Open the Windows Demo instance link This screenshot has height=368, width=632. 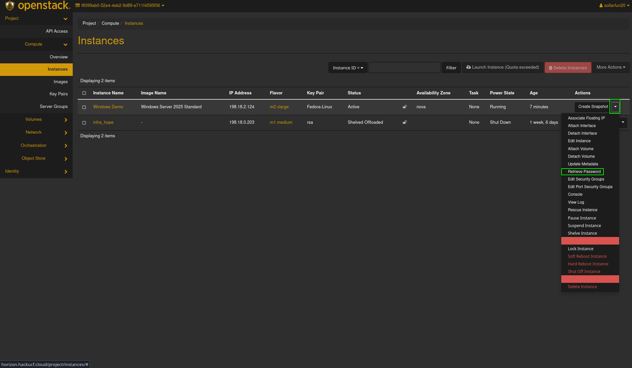click(108, 107)
